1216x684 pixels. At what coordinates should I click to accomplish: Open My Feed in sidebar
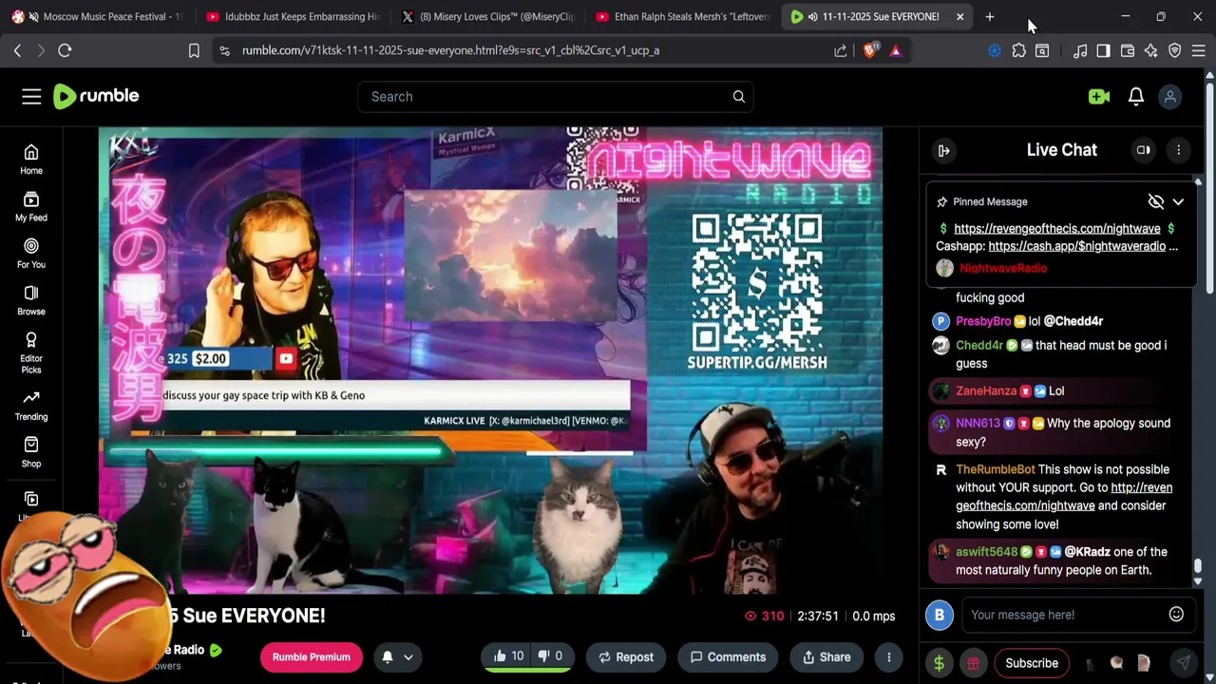(31, 206)
